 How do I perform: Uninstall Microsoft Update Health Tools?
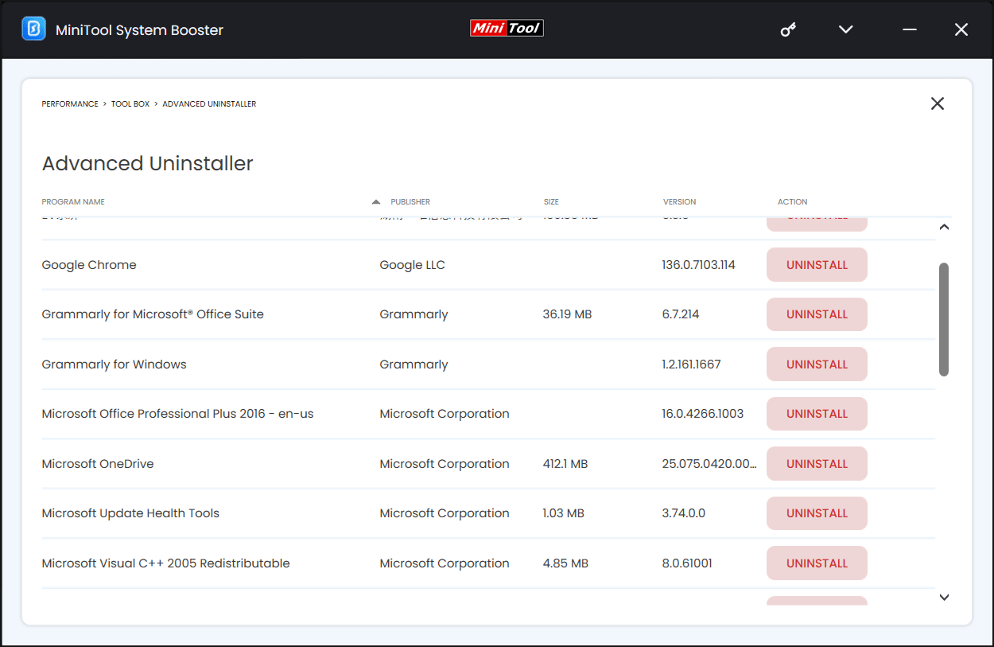click(817, 513)
